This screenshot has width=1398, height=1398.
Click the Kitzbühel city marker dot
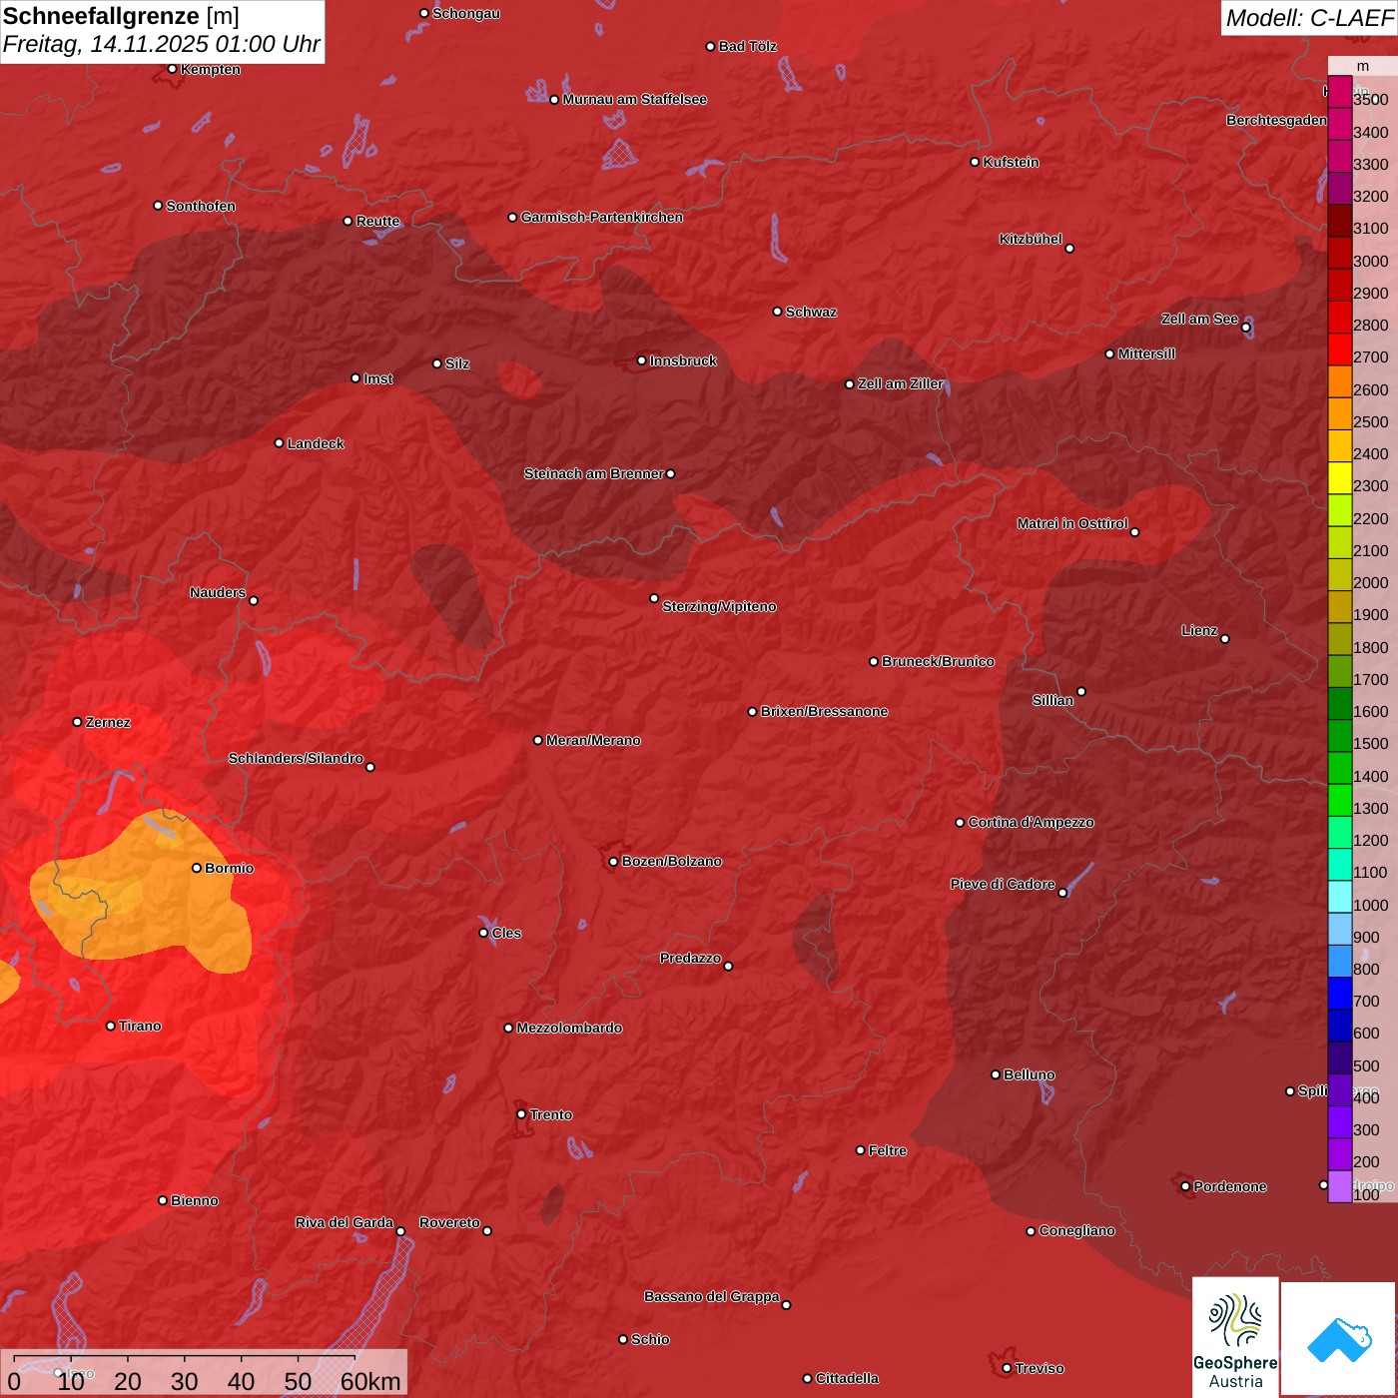tap(1069, 248)
